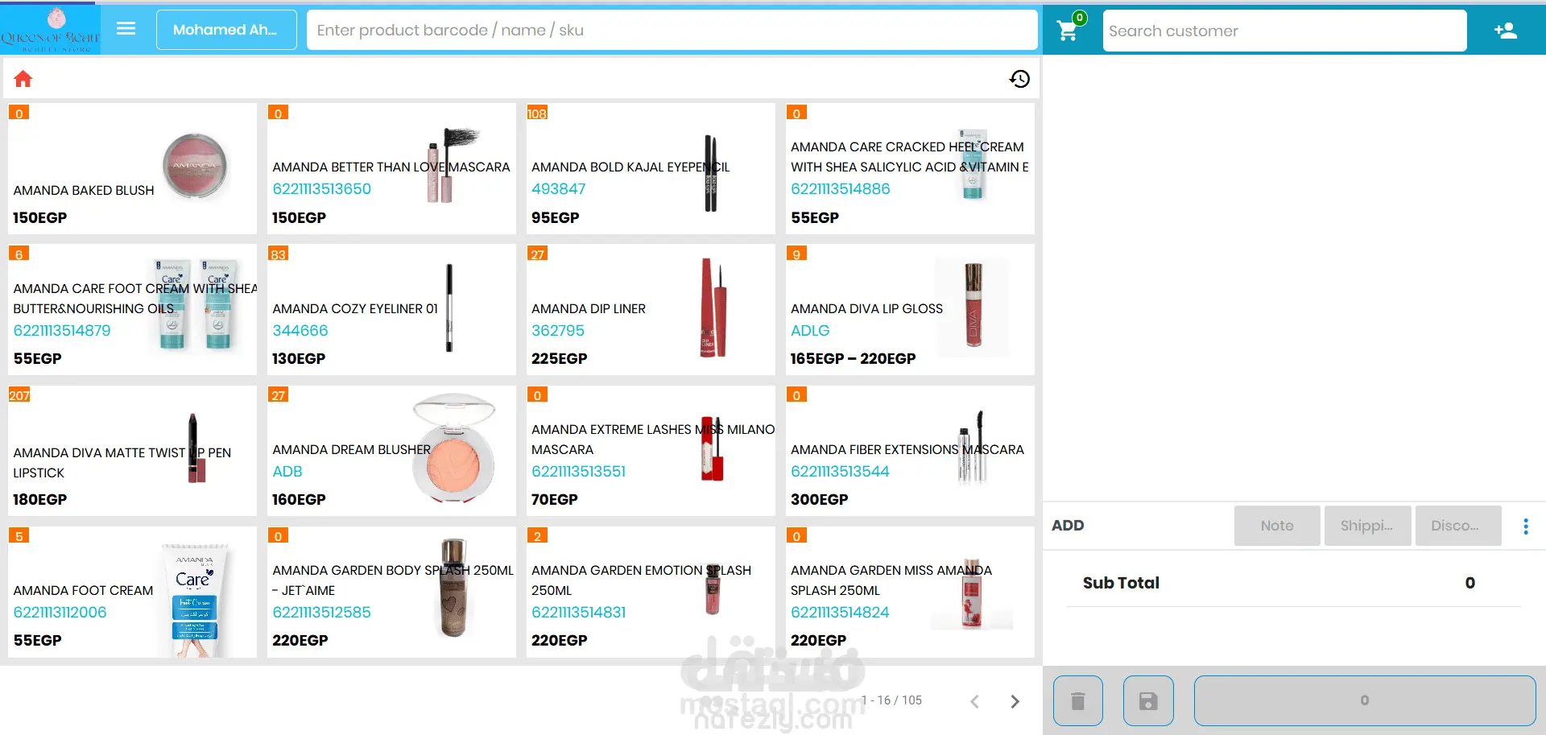Go to next products page
The height and width of the screenshot is (735, 1546).
pyautogui.click(x=1015, y=701)
